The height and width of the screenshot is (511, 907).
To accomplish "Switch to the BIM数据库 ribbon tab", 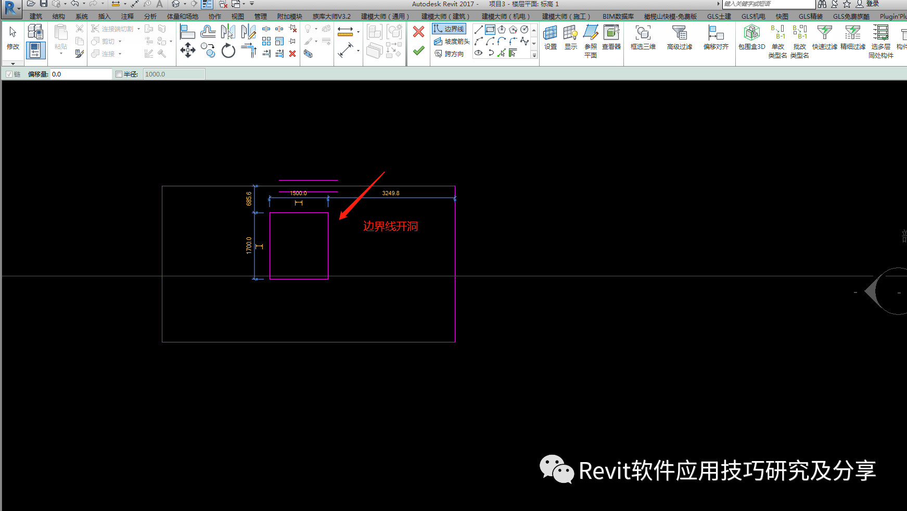I will click(618, 17).
